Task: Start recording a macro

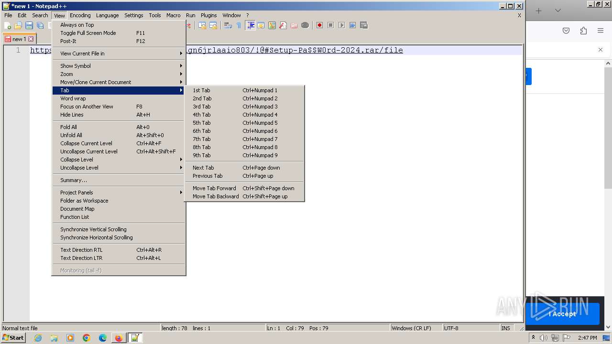Action: pyautogui.click(x=319, y=25)
